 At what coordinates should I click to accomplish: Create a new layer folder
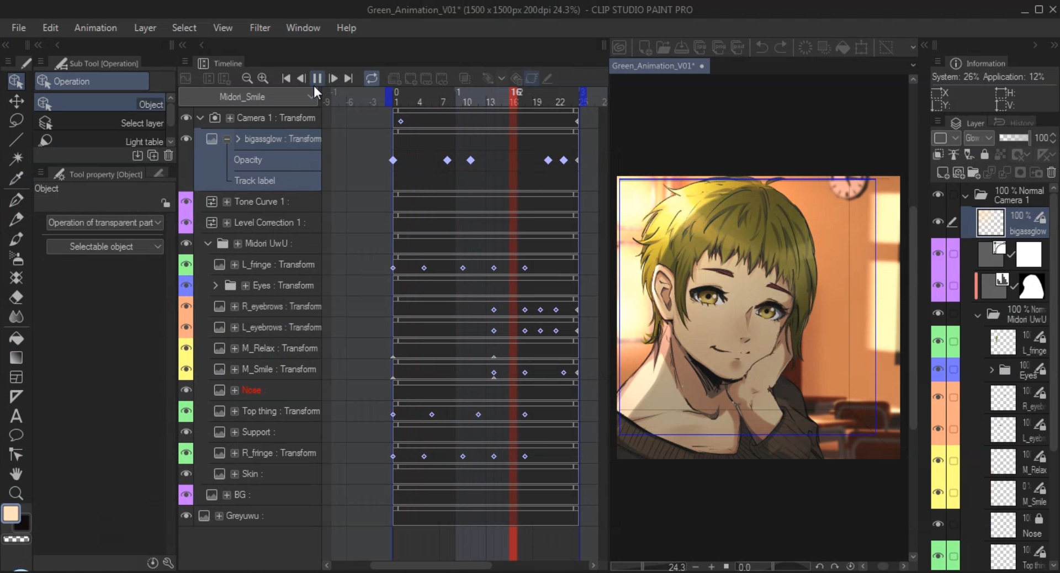(x=973, y=173)
